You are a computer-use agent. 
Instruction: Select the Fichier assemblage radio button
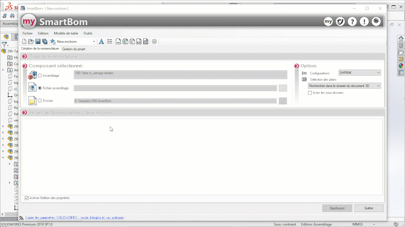click(x=40, y=88)
